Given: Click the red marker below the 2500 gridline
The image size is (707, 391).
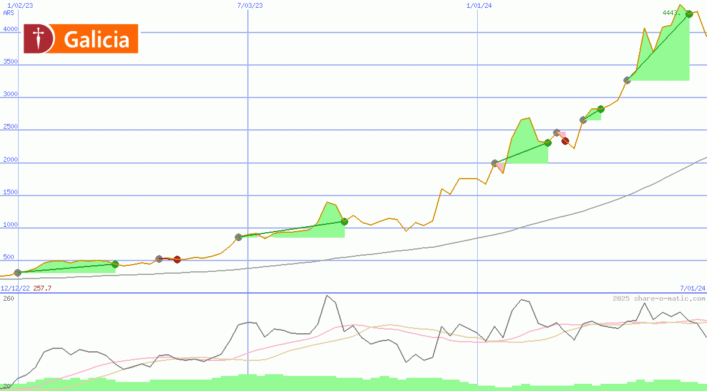Looking at the screenshot, I should (x=565, y=141).
